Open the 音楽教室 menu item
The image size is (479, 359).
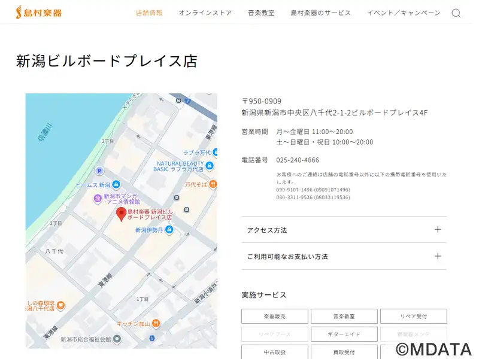coord(261,13)
